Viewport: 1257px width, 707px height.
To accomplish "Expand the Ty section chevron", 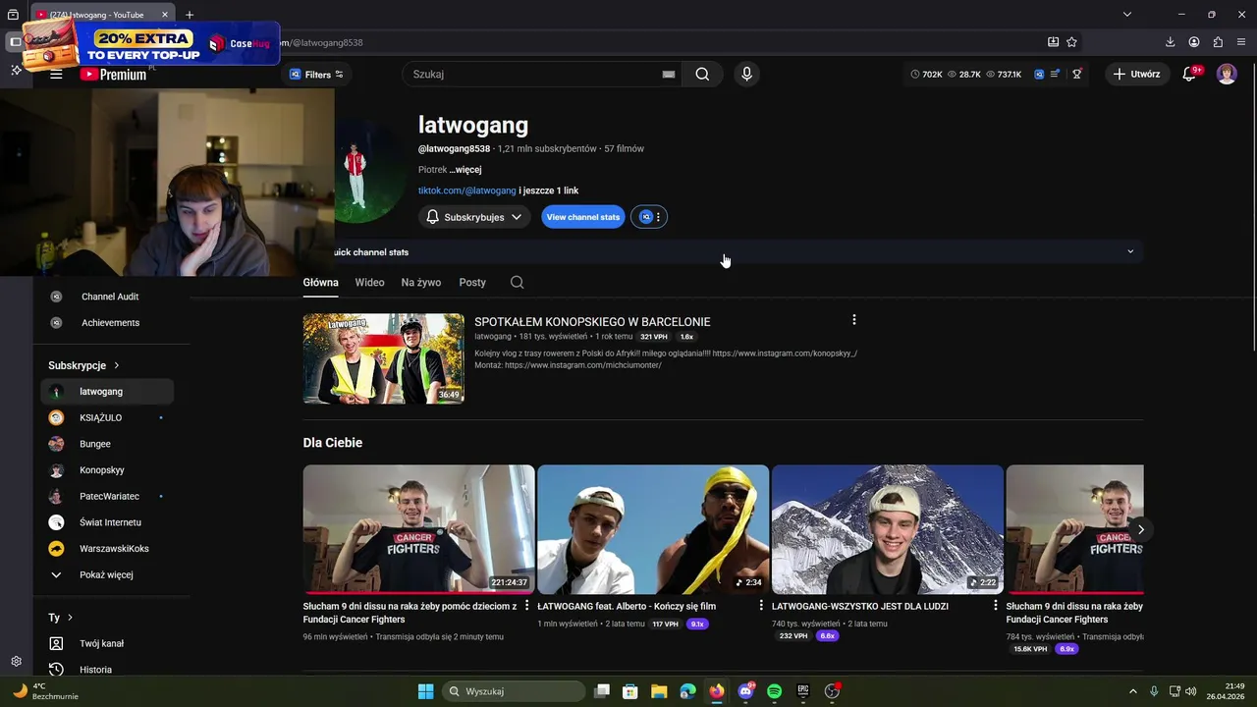I will (70, 618).
